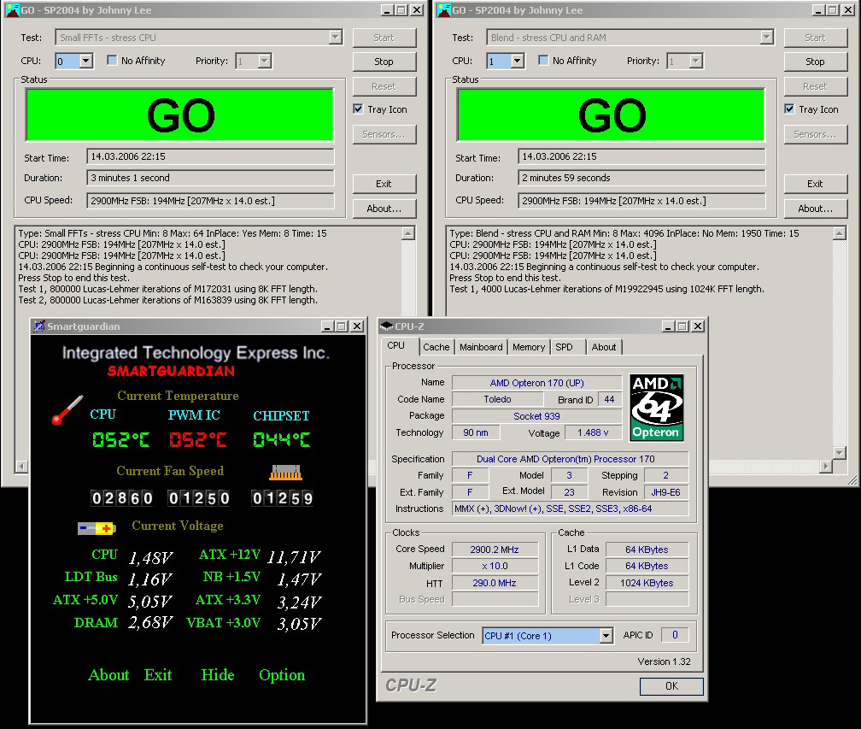Switch to the Cache tab in CPU-Z

point(436,347)
